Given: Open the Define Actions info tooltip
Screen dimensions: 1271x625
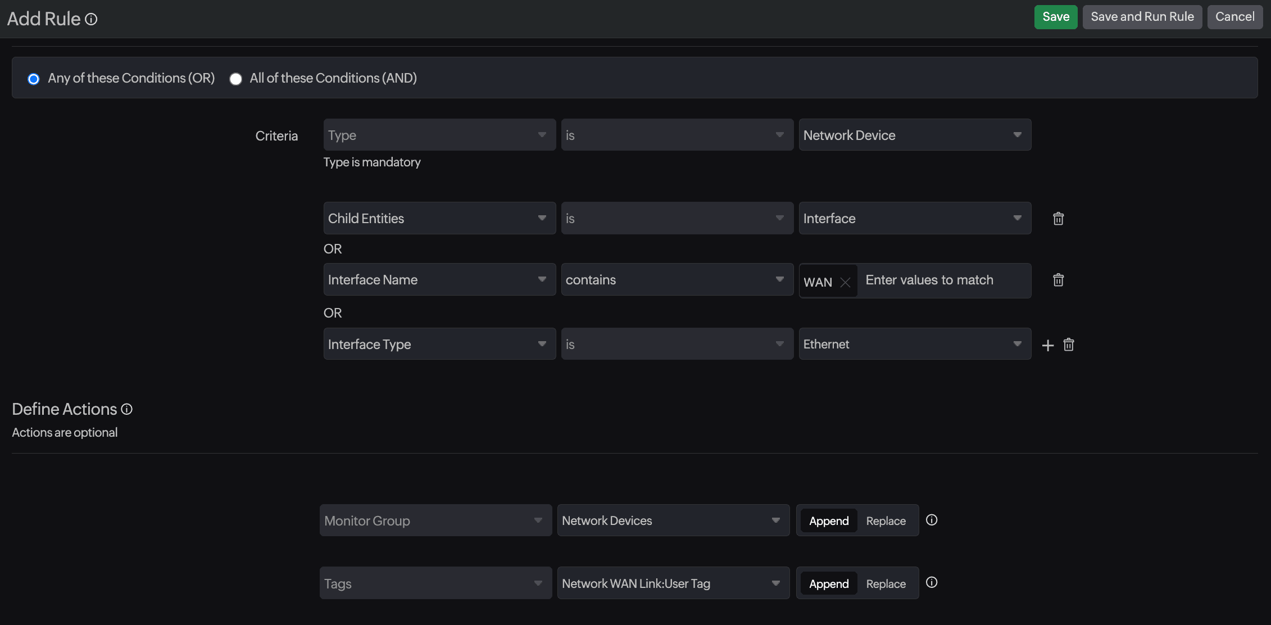Looking at the screenshot, I should (x=126, y=409).
